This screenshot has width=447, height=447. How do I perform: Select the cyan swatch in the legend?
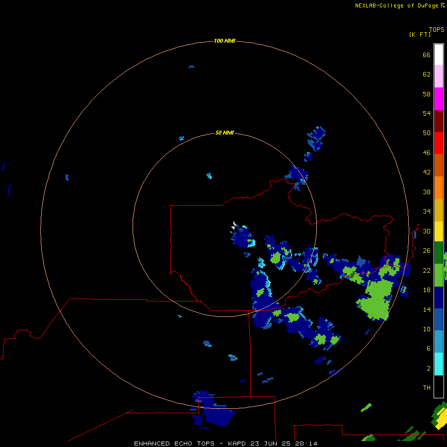point(439,364)
